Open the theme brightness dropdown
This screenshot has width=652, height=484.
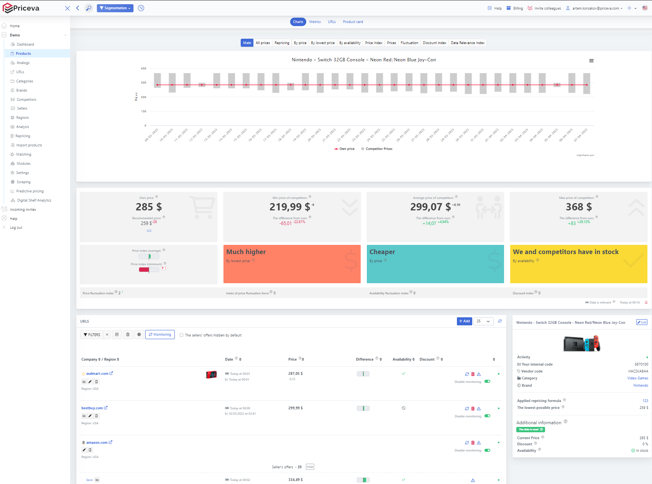[632, 8]
